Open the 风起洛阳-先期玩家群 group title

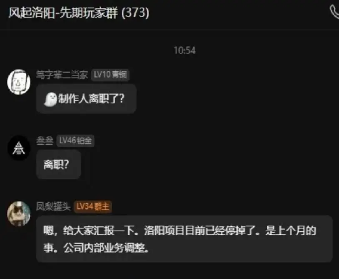point(63,13)
